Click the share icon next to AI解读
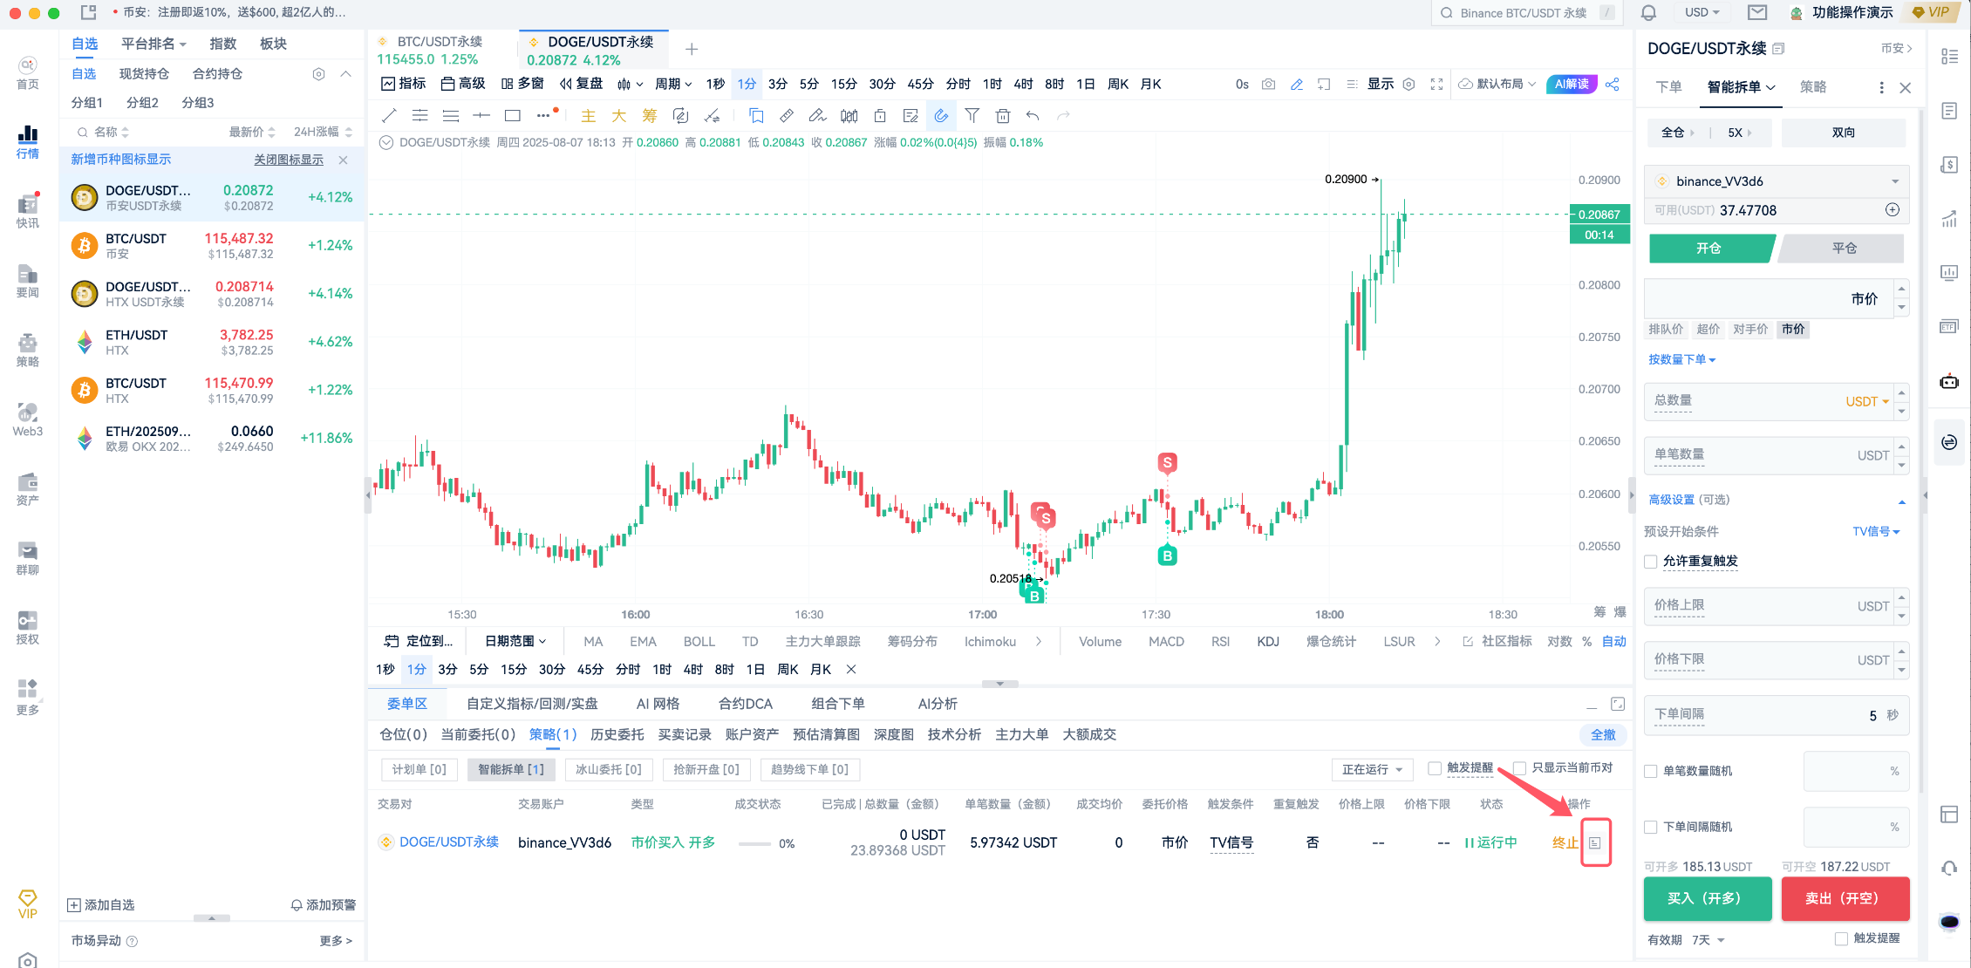Viewport: 1971px width, 968px height. (x=1612, y=84)
